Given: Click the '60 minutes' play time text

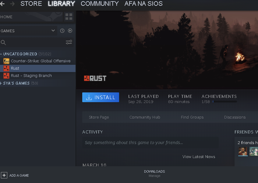Looking at the screenshot, I should [x=179, y=102].
